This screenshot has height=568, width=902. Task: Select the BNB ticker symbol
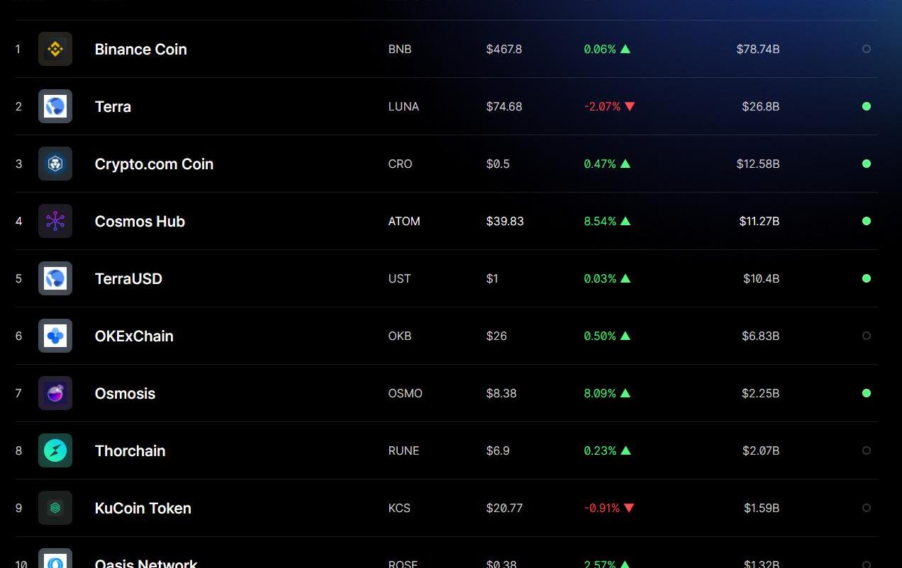click(x=400, y=49)
